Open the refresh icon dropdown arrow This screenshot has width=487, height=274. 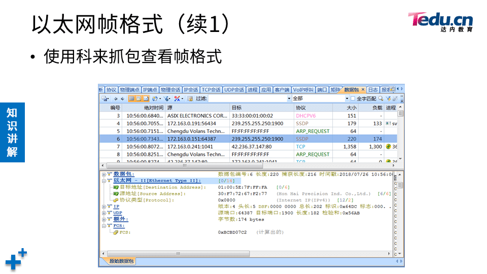[x=160, y=99]
